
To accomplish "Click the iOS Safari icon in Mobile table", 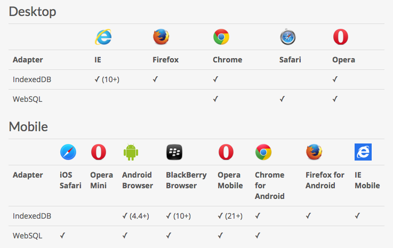I will click(68, 152).
